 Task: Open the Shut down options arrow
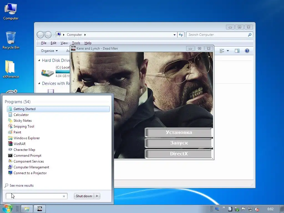pyautogui.click(x=97, y=196)
